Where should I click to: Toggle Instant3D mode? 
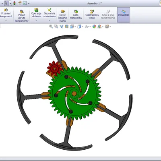point(124,14)
